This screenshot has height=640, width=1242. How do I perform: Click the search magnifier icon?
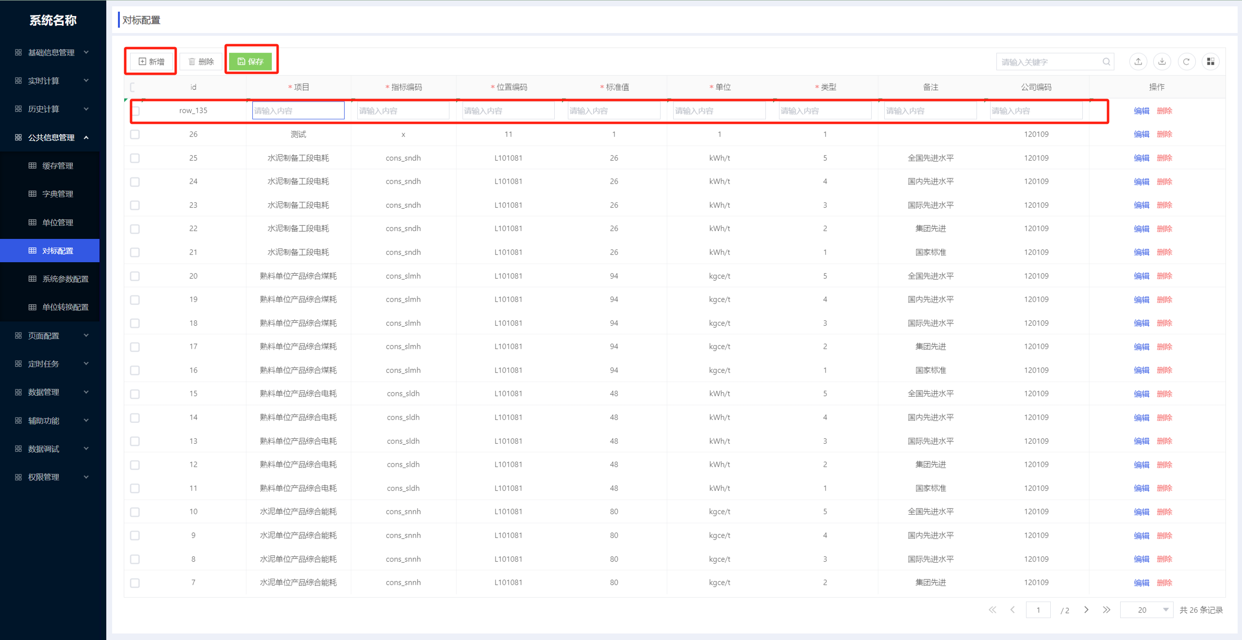(1106, 62)
